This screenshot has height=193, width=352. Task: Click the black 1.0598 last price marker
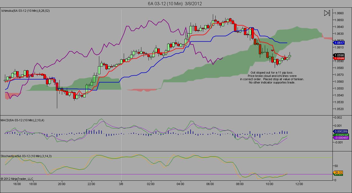pos(339,55)
